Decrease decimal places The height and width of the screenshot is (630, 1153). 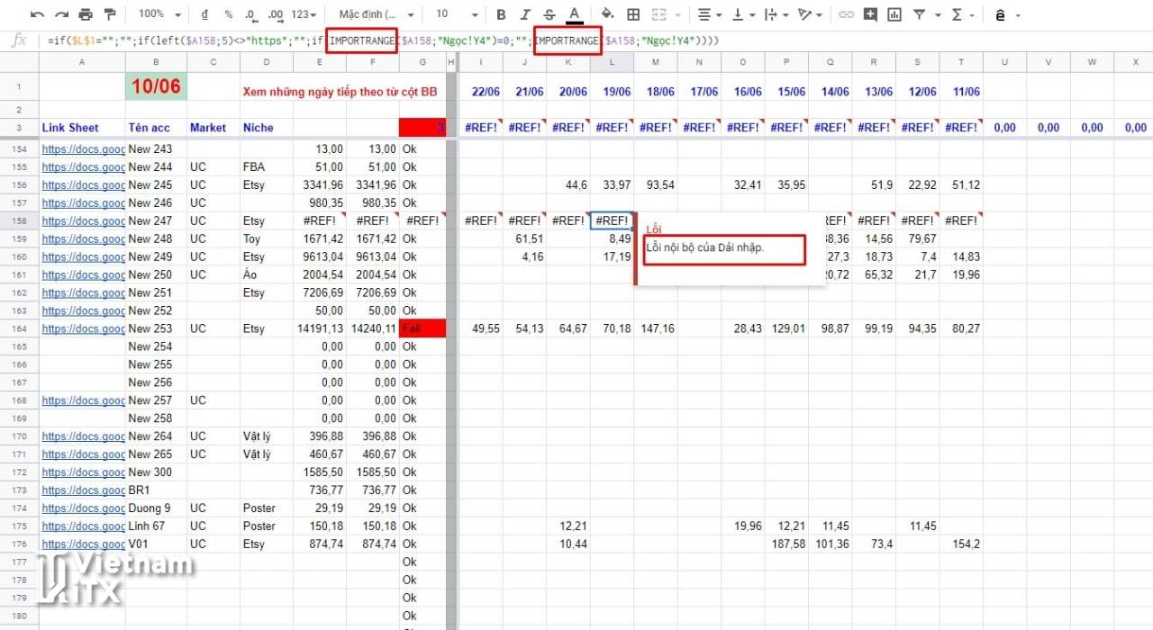click(251, 14)
